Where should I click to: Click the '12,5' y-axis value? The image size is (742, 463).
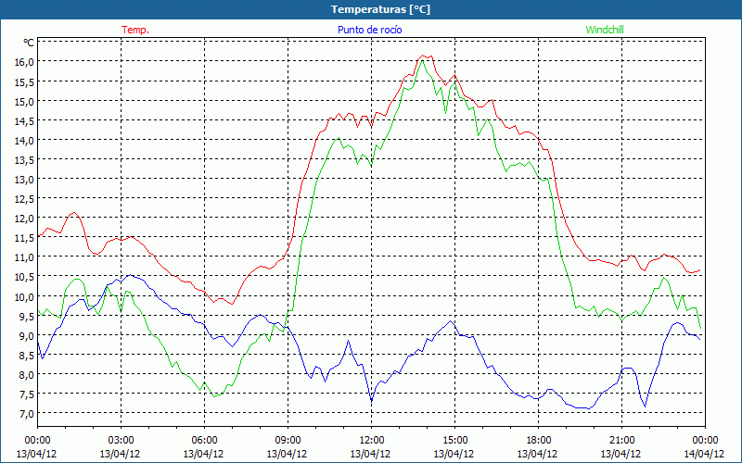pyautogui.click(x=25, y=198)
